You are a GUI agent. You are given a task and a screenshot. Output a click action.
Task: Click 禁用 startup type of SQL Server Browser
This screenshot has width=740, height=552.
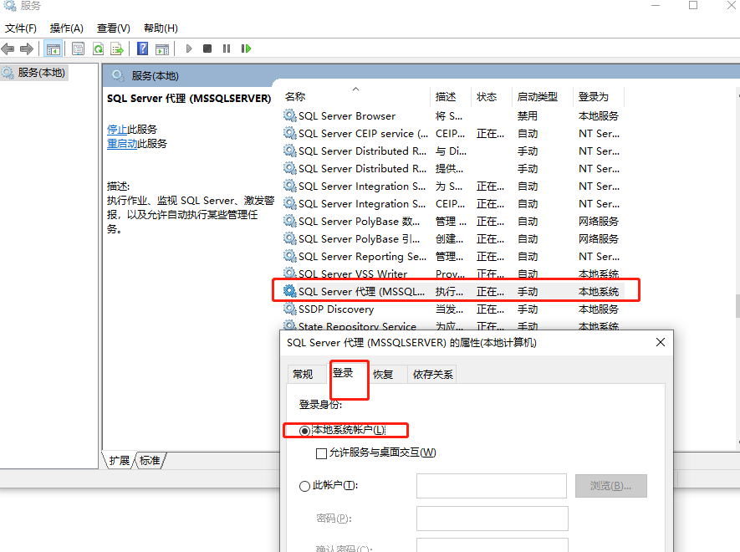click(x=527, y=115)
